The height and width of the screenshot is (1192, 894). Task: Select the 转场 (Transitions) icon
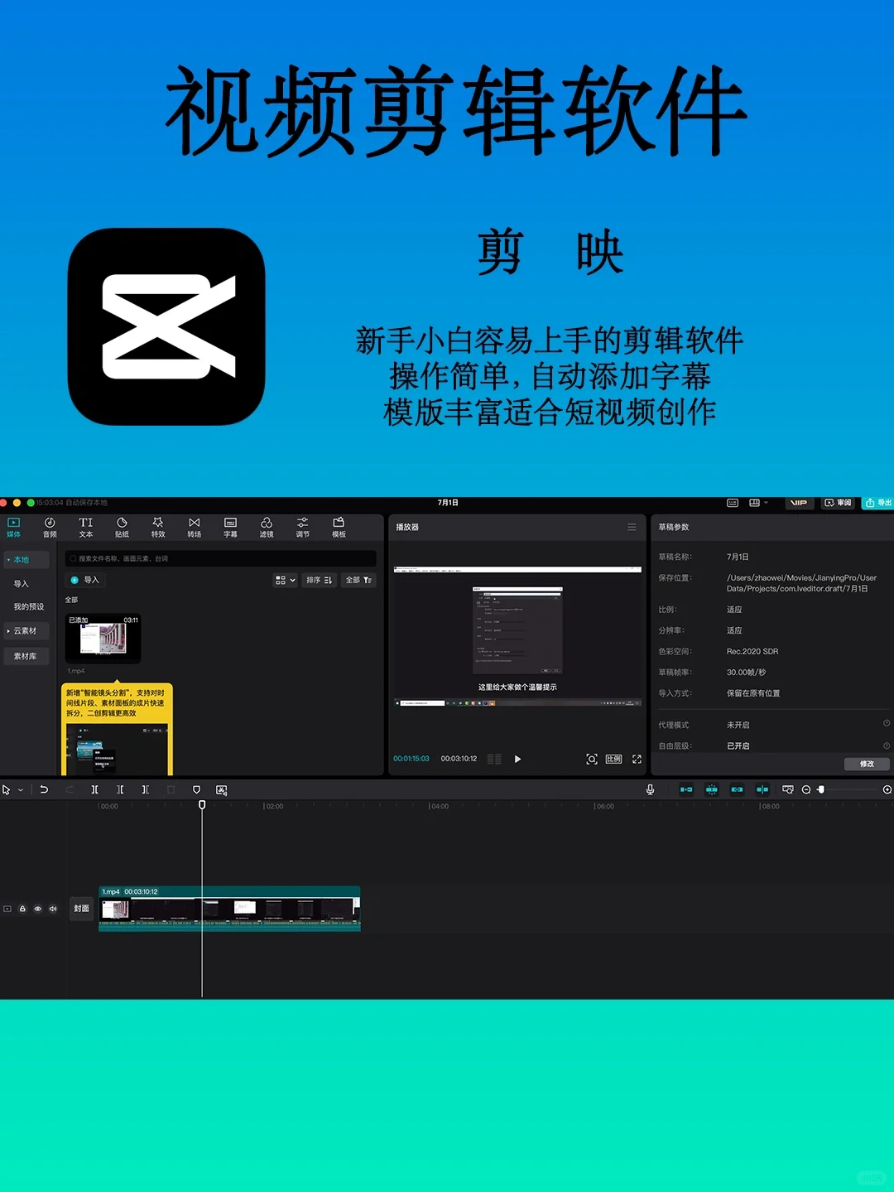coord(194,527)
